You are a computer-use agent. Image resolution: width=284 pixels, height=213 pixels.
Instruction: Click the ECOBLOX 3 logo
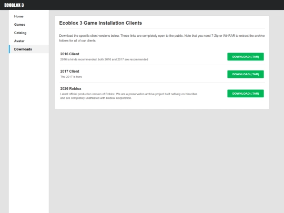click(x=14, y=5)
